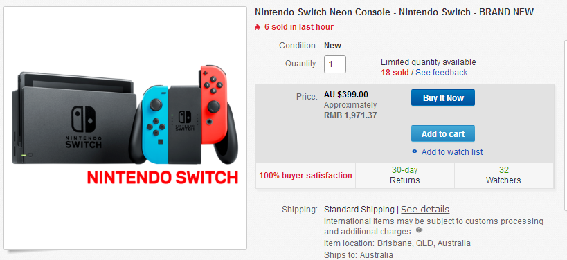
Task: Click the Buy It Now button
Action: 443,98
